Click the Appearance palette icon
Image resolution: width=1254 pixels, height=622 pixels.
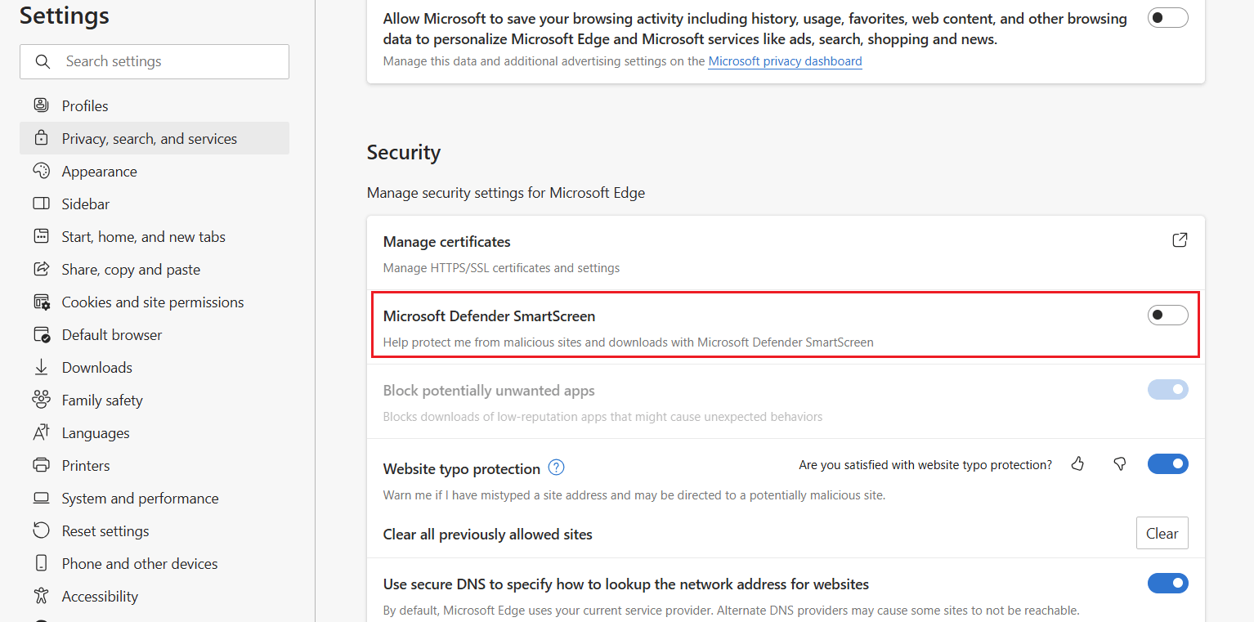pos(41,171)
